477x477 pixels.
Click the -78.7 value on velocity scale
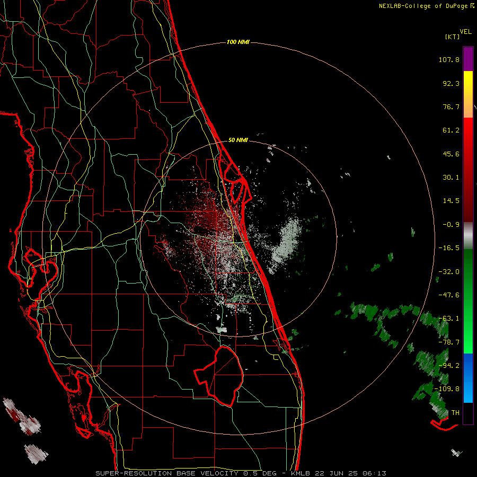click(449, 342)
